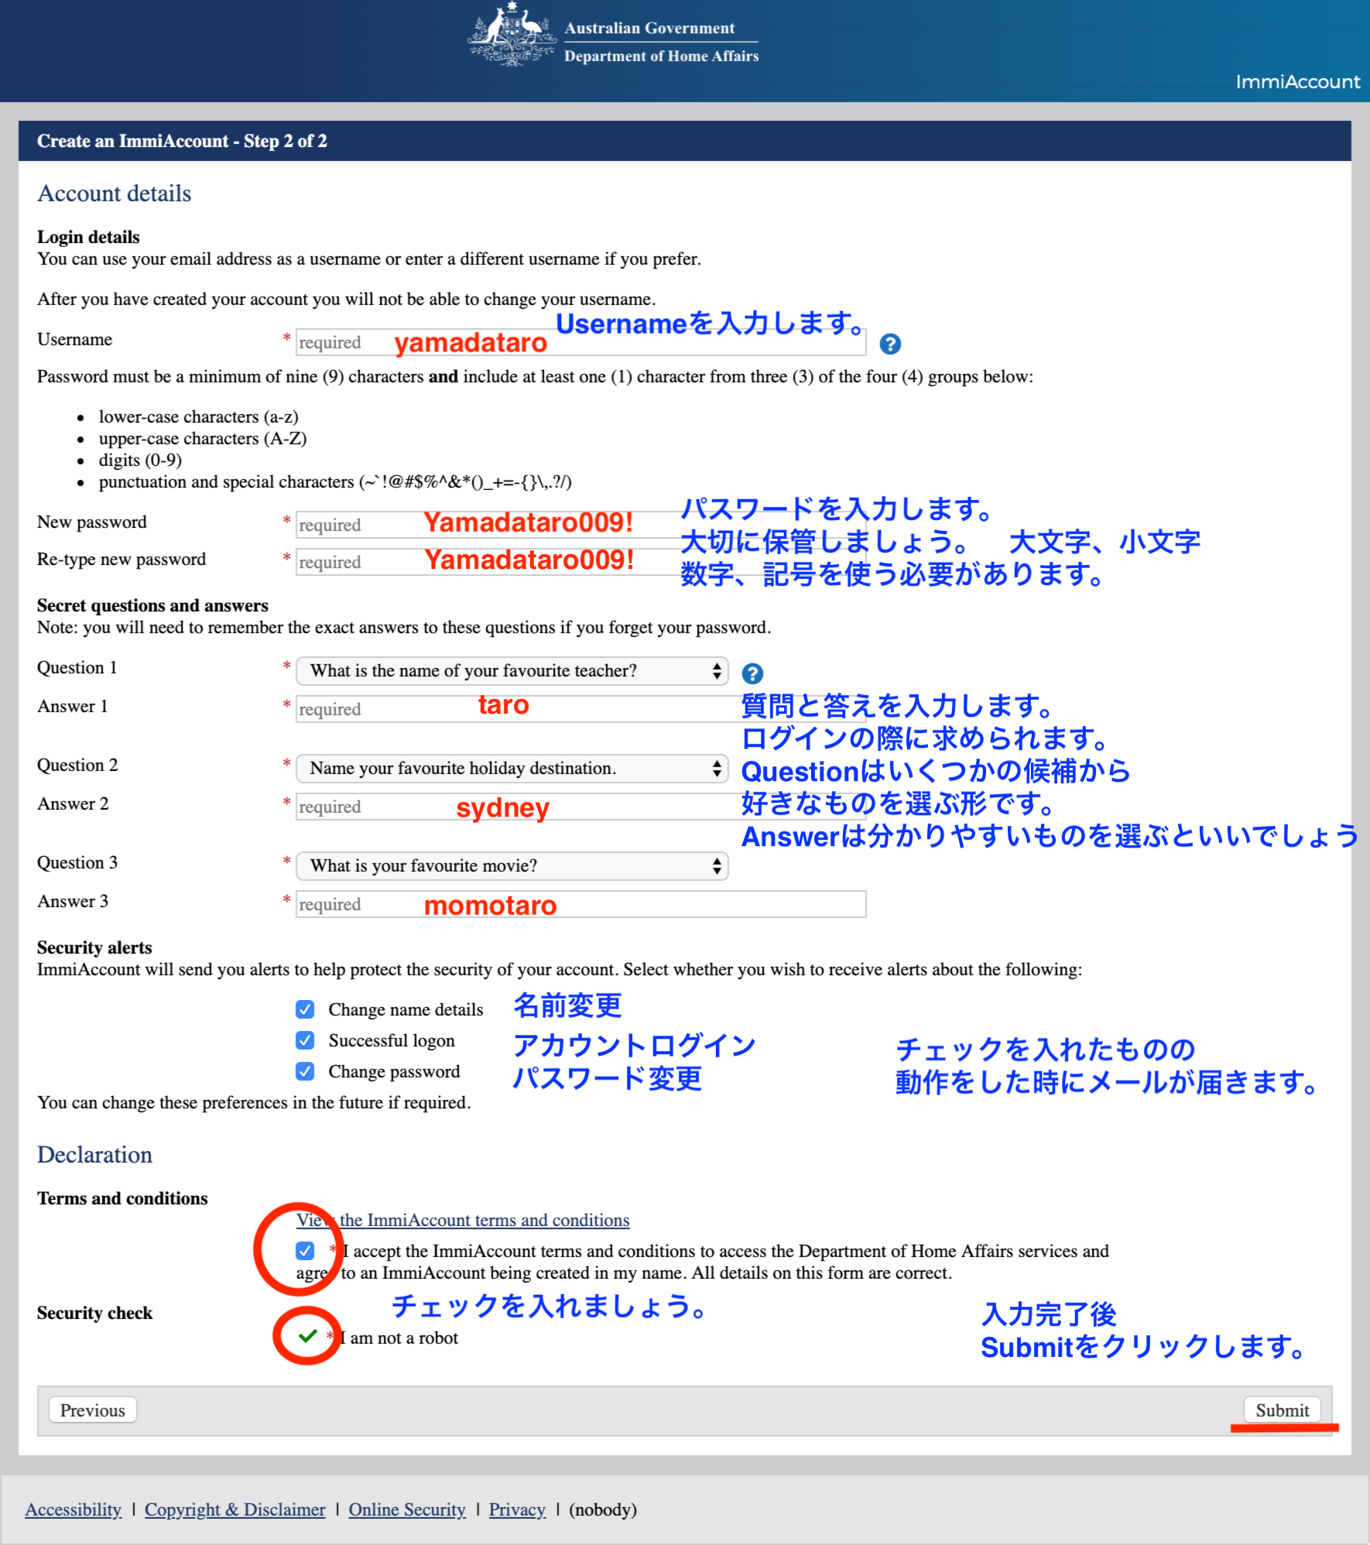Focus the New password input field
1370x1545 pixels.
(581, 525)
